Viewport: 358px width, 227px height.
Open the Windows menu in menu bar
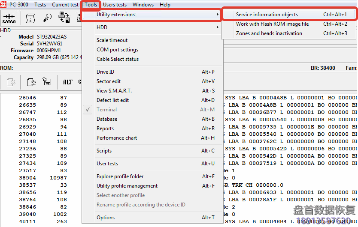(143, 5)
